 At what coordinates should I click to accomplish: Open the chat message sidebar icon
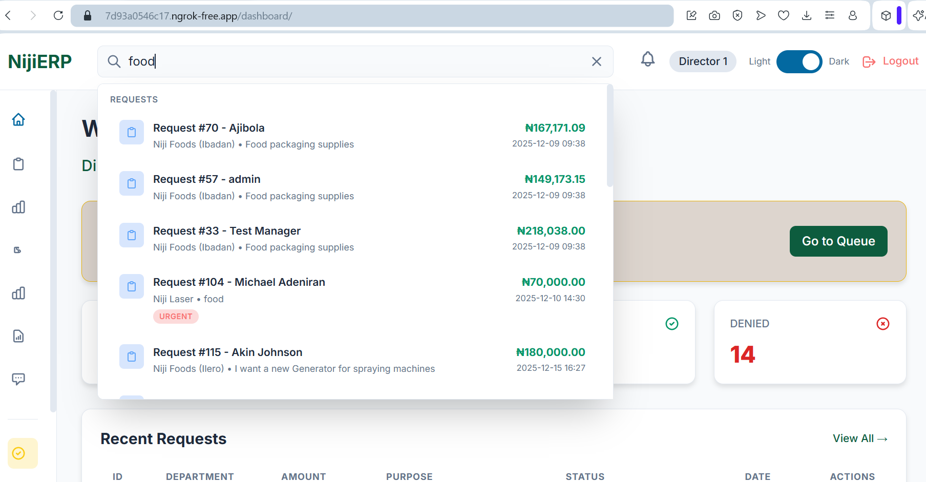click(18, 379)
